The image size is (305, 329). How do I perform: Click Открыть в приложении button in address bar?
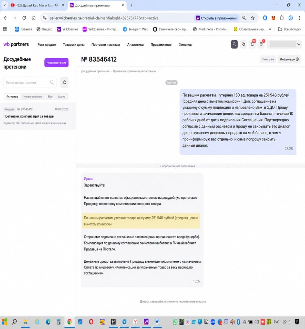tap(216, 18)
